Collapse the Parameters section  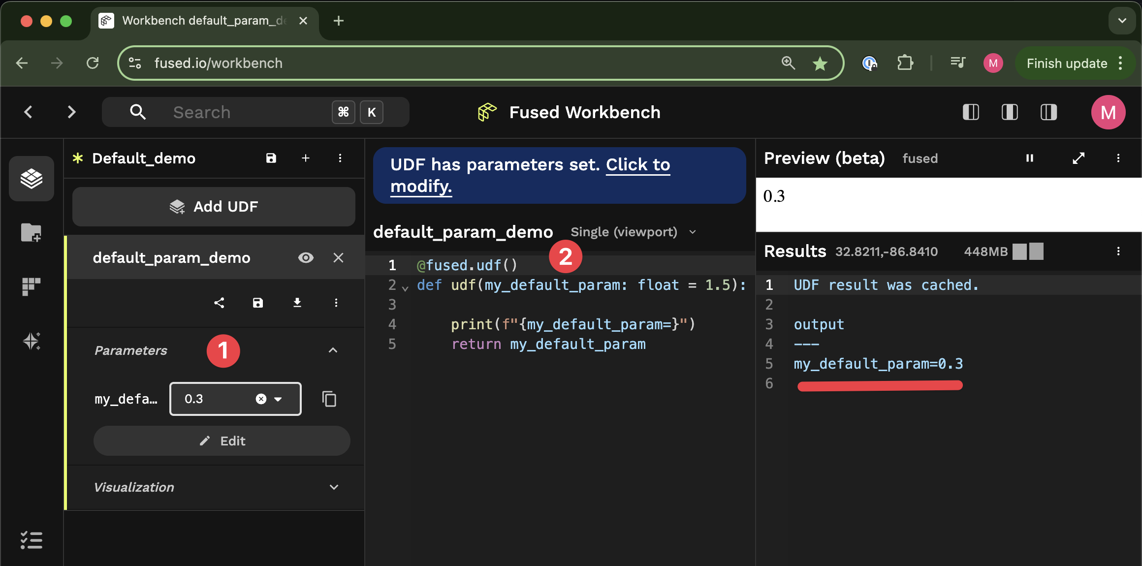coord(333,350)
